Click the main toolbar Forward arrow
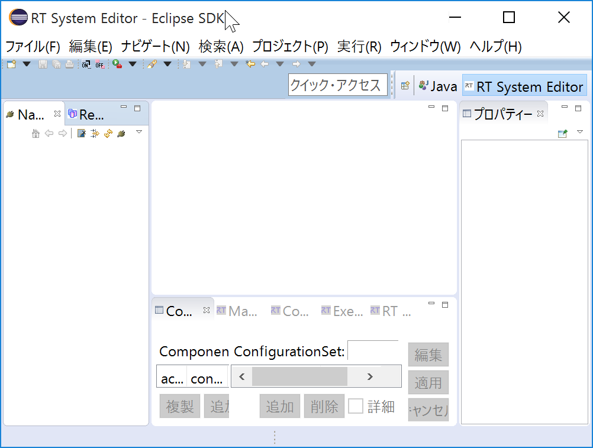593x448 pixels. [296, 65]
